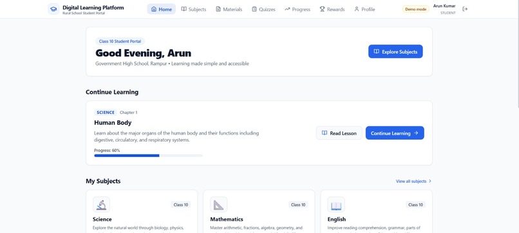Click the Class 10 badge on Mathematics card
This screenshot has height=233, width=519.
(298, 205)
